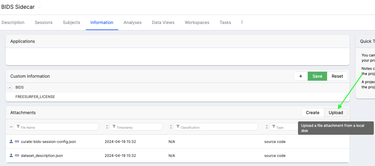Click the Timestamp filter field

point(136,127)
